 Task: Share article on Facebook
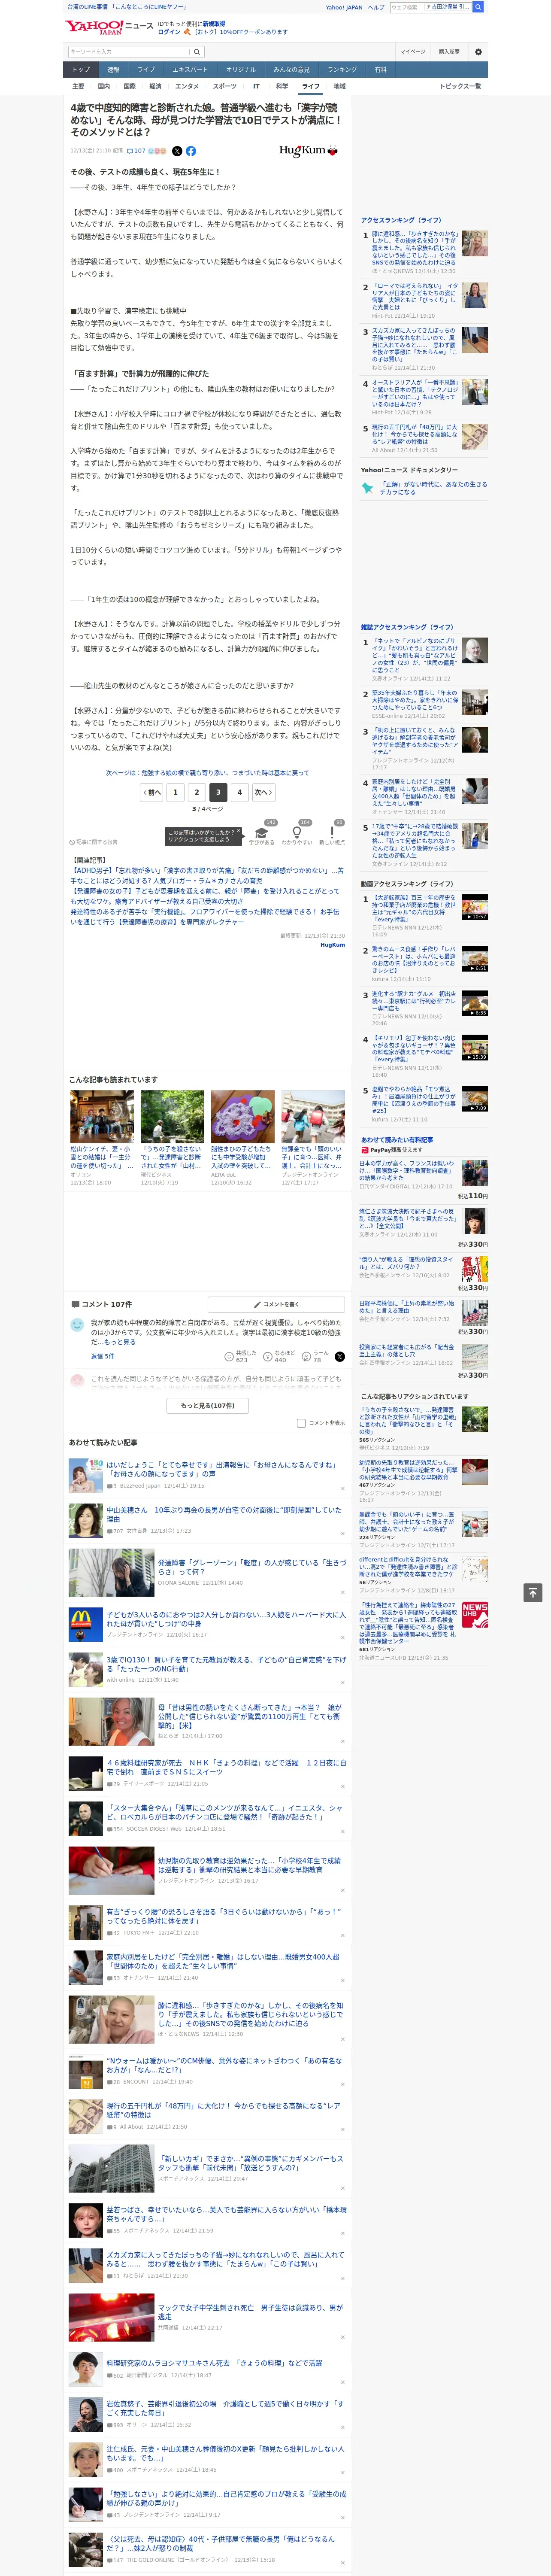[190, 151]
